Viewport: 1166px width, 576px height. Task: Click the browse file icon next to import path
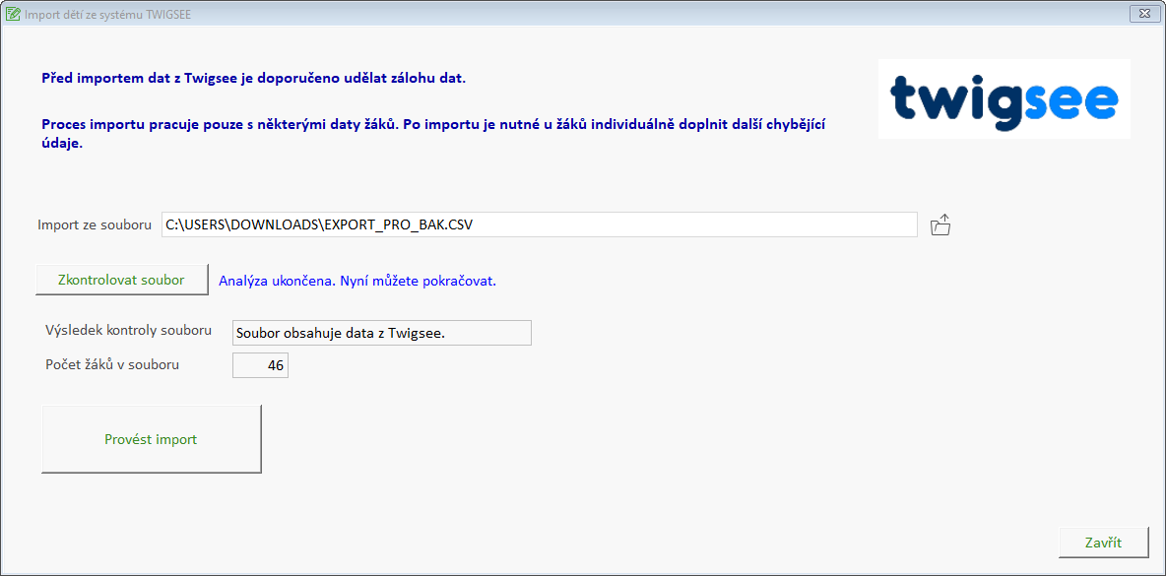(x=940, y=224)
